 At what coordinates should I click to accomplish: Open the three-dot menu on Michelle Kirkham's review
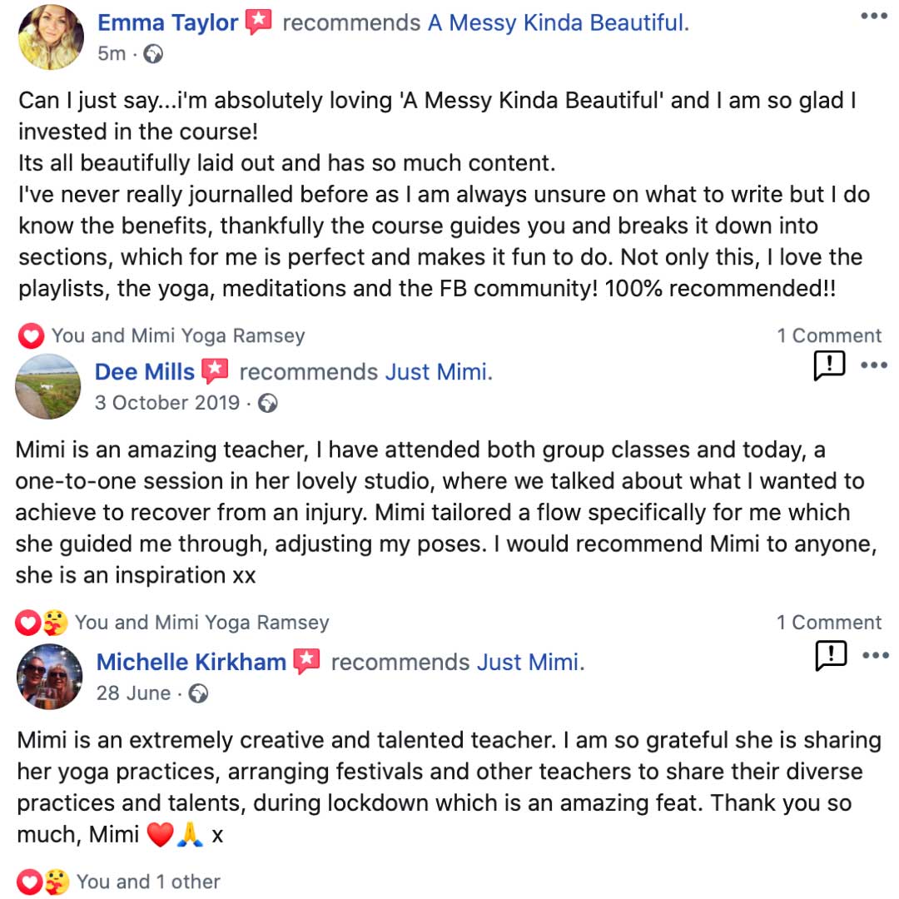876,655
